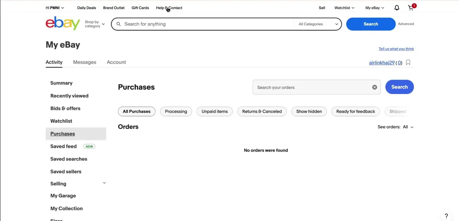
Task: Open the help question mark icon
Action: (x=446, y=216)
